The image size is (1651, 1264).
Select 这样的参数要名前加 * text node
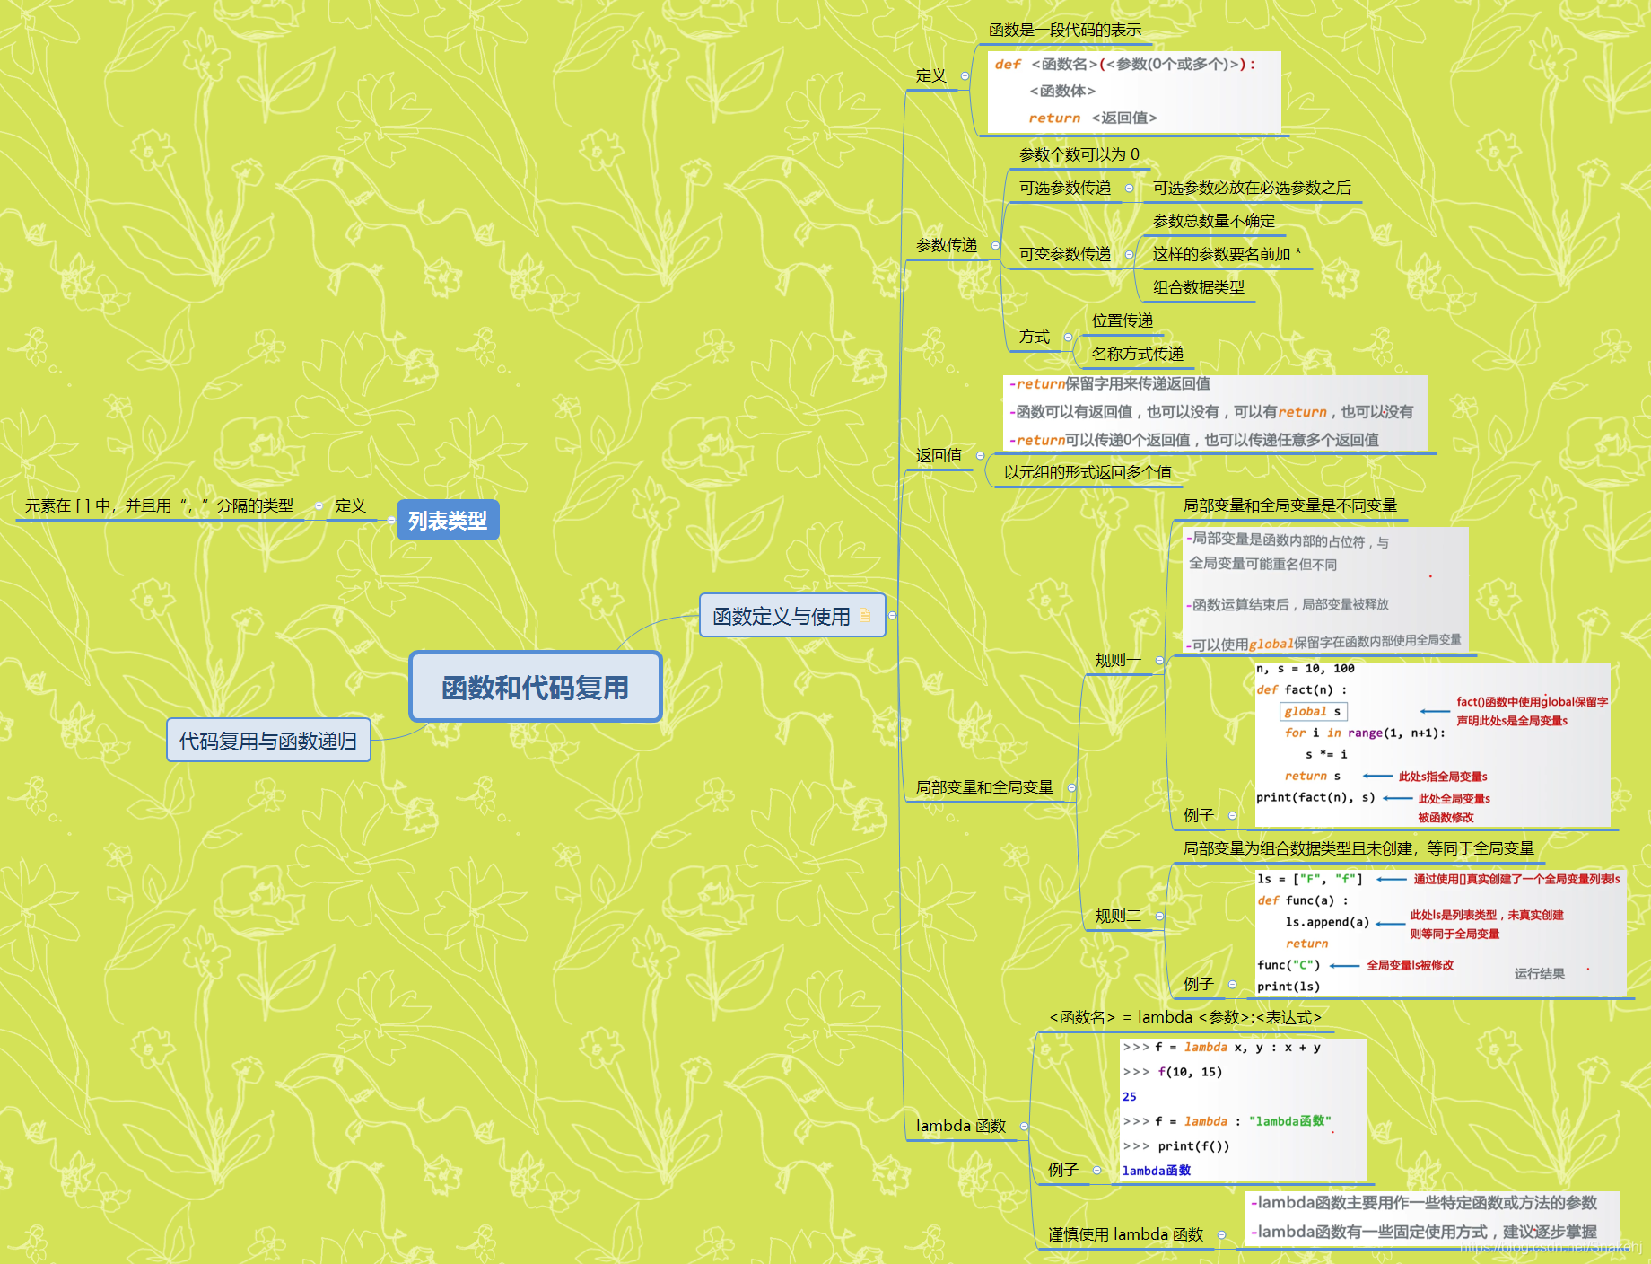tap(1227, 254)
